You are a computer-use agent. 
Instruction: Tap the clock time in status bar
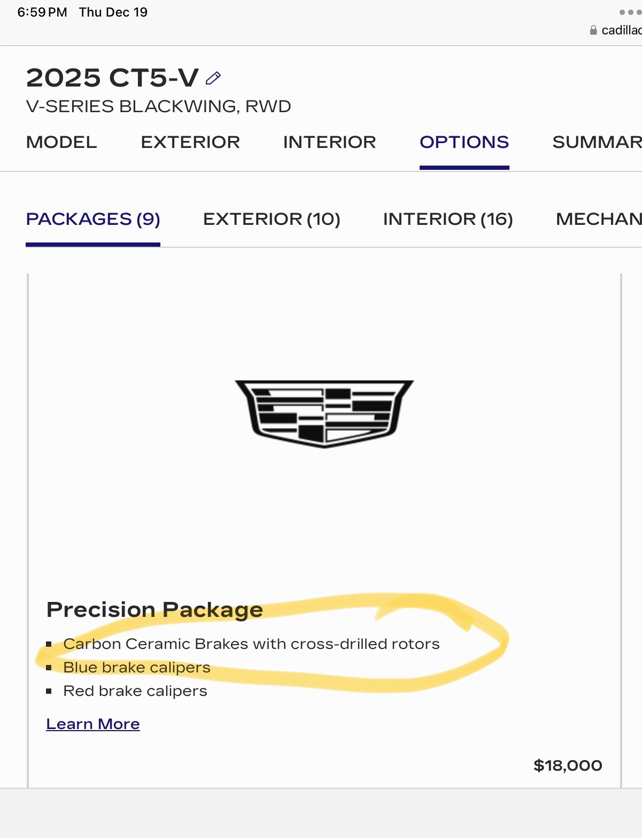(x=42, y=12)
